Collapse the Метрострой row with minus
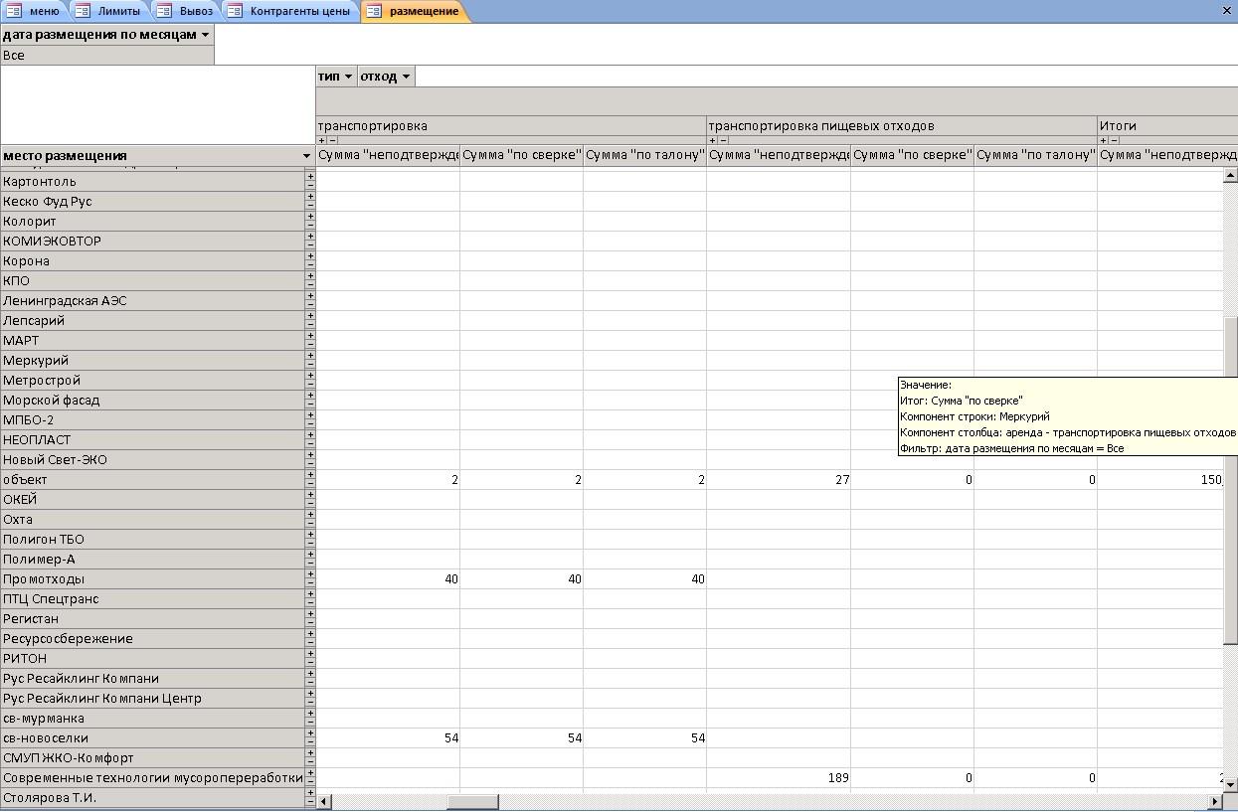Image resolution: width=1238 pixels, height=812 pixels. tap(310, 385)
